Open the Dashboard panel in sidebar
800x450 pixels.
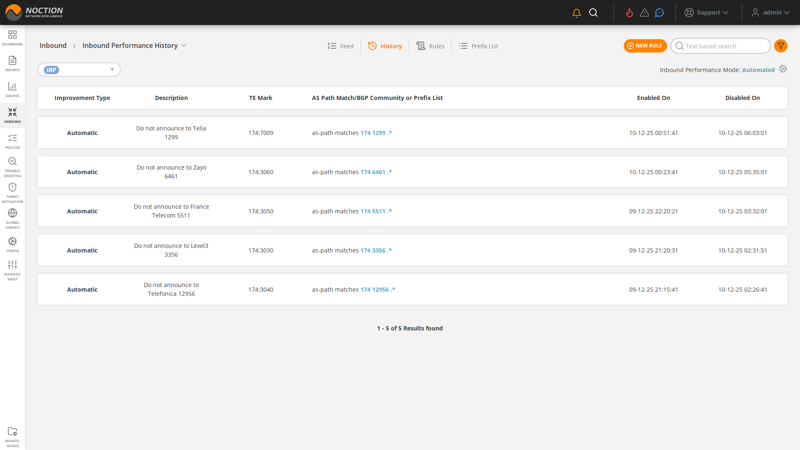pos(12,37)
